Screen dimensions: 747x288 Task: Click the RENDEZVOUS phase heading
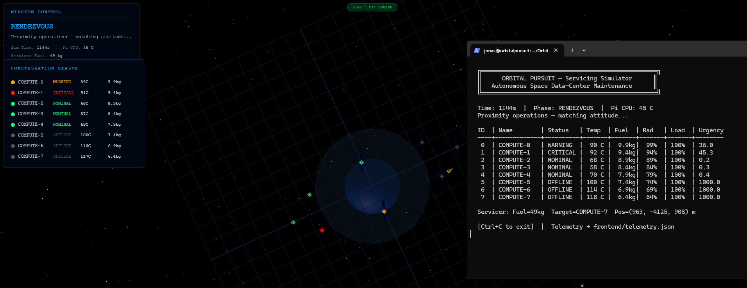click(32, 27)
